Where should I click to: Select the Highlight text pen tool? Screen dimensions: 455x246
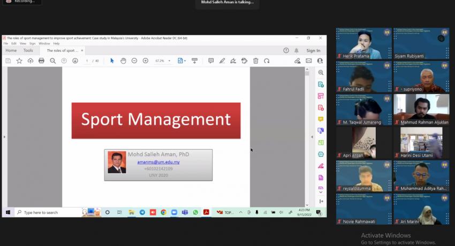(x=222, y=60)
